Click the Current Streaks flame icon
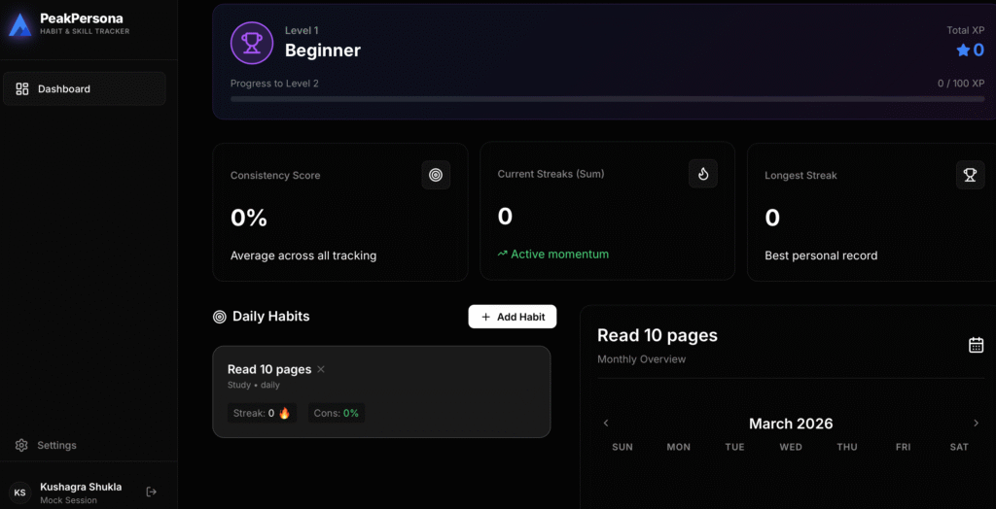 click(703, 174)
